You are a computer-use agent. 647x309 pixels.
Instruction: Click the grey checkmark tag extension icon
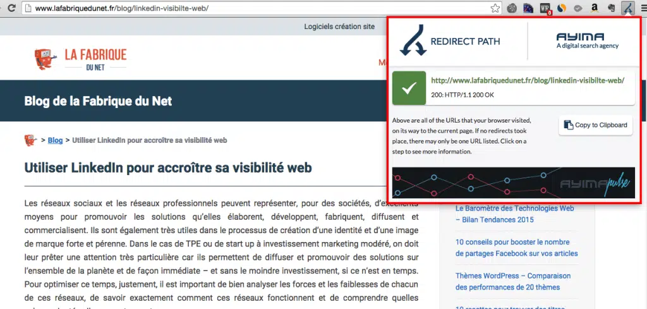pos(577,8)
